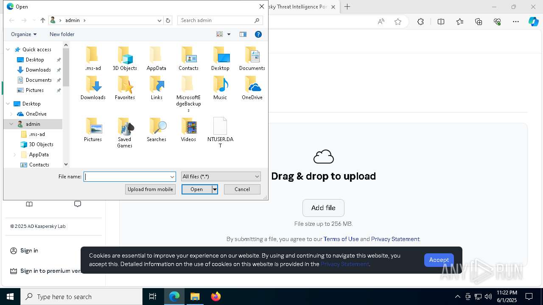Open the volume icon in system tray
This screenshot has width=543, height=305.
click(x=488, y=297)
